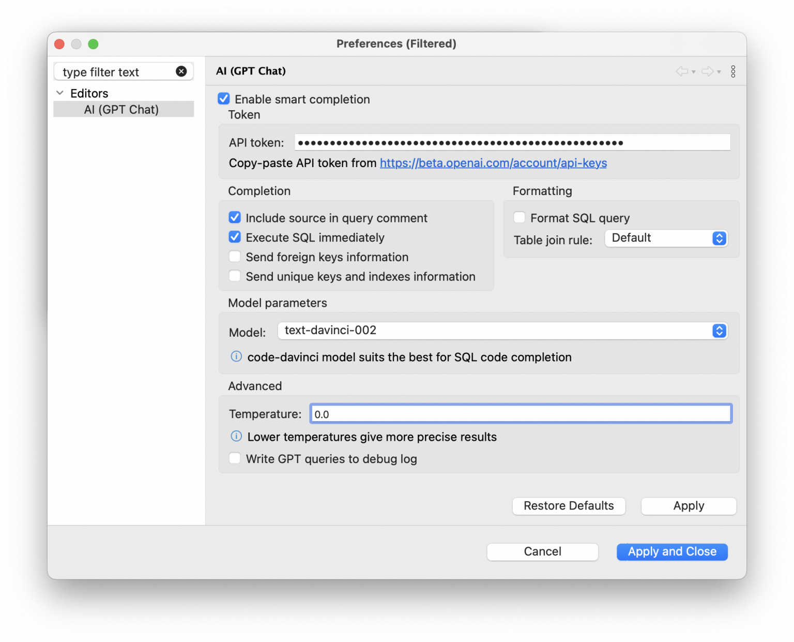Image resolution: width=794 pixels, height=642 pixels.
Task: Open the three-dot view menu
Action: point(733,71)
